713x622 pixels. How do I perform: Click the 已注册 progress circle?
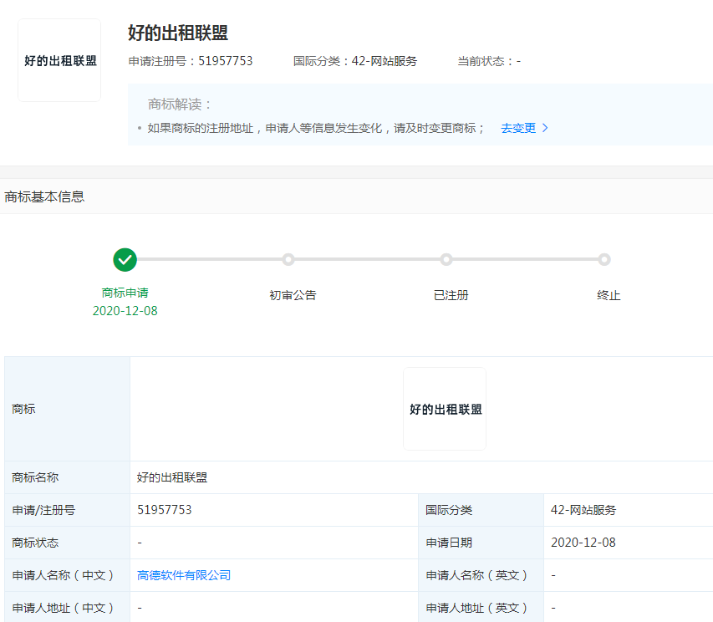coord(446,260)
